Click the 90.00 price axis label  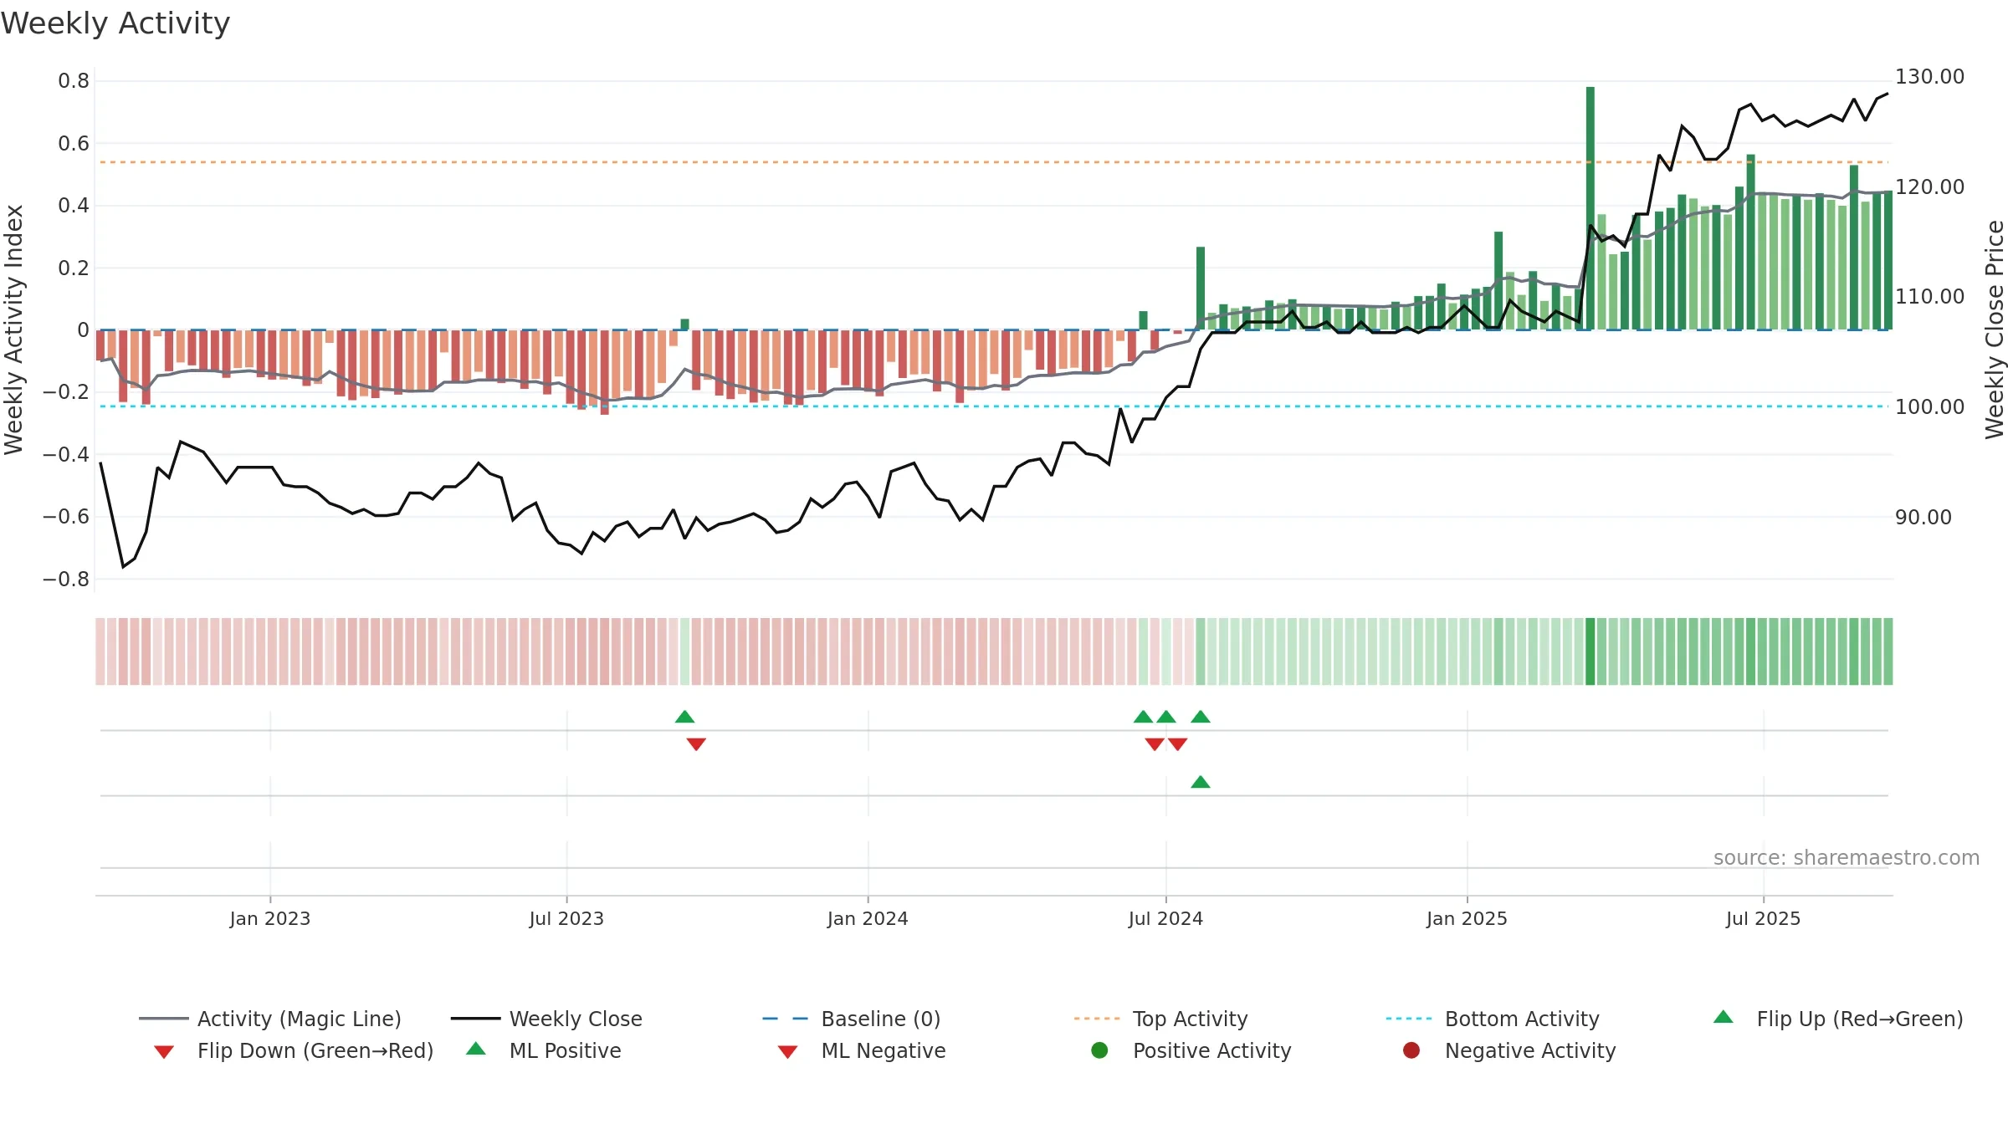1923,518
